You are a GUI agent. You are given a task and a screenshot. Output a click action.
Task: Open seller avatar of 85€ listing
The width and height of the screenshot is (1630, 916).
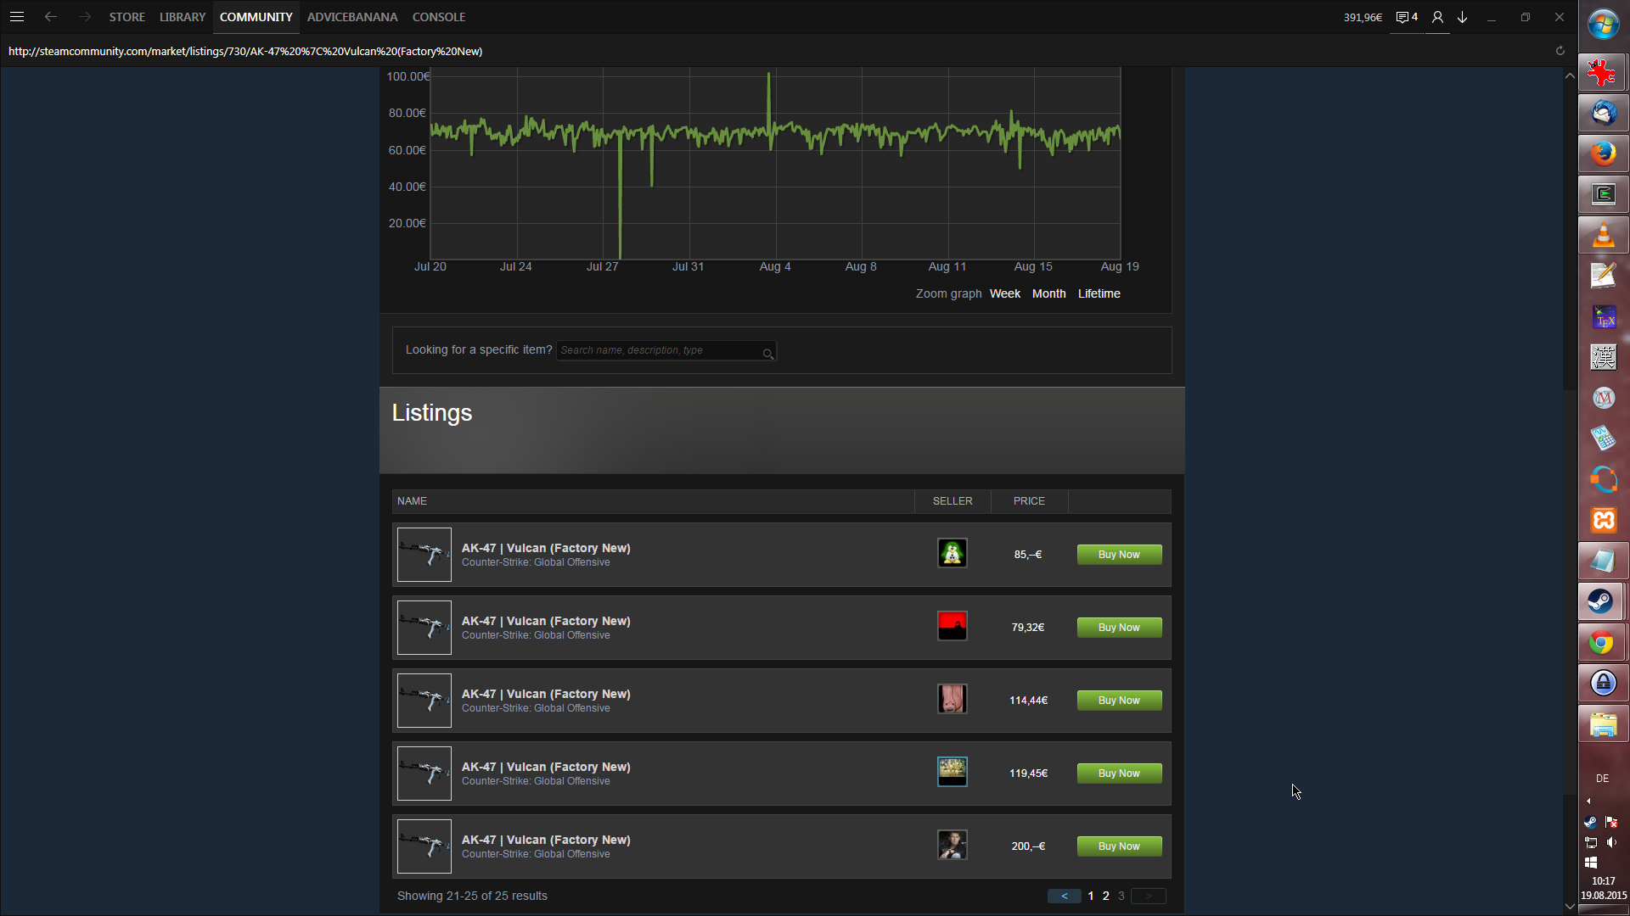pyautogui.click(x=952, y=554)
